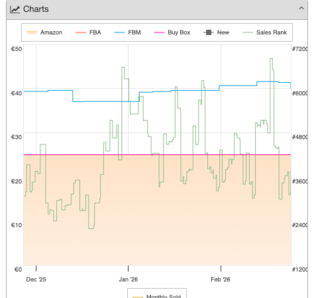Viewport: 314px width, 298px height.
Task: Click the #7200 rank axis label
Action: pos(299,49)
